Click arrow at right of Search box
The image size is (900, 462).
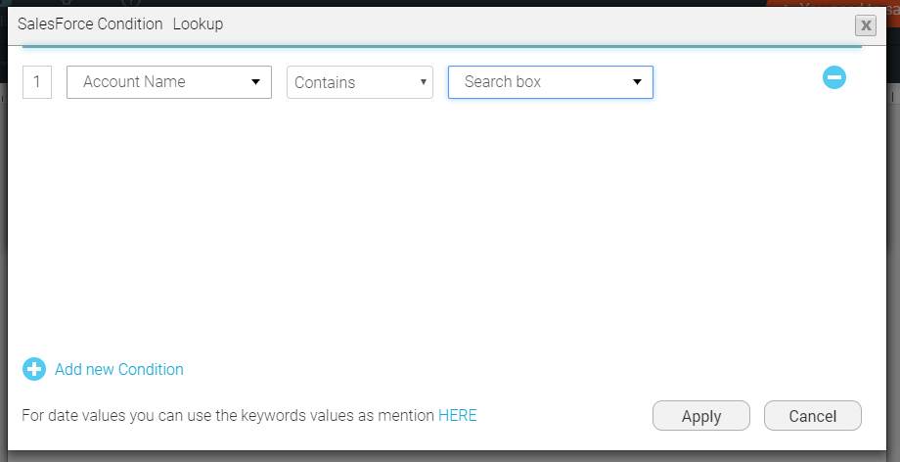coord(638,82)
